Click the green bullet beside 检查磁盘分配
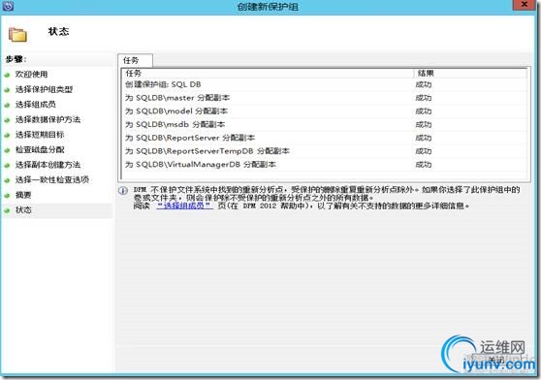 click(7, 150)
